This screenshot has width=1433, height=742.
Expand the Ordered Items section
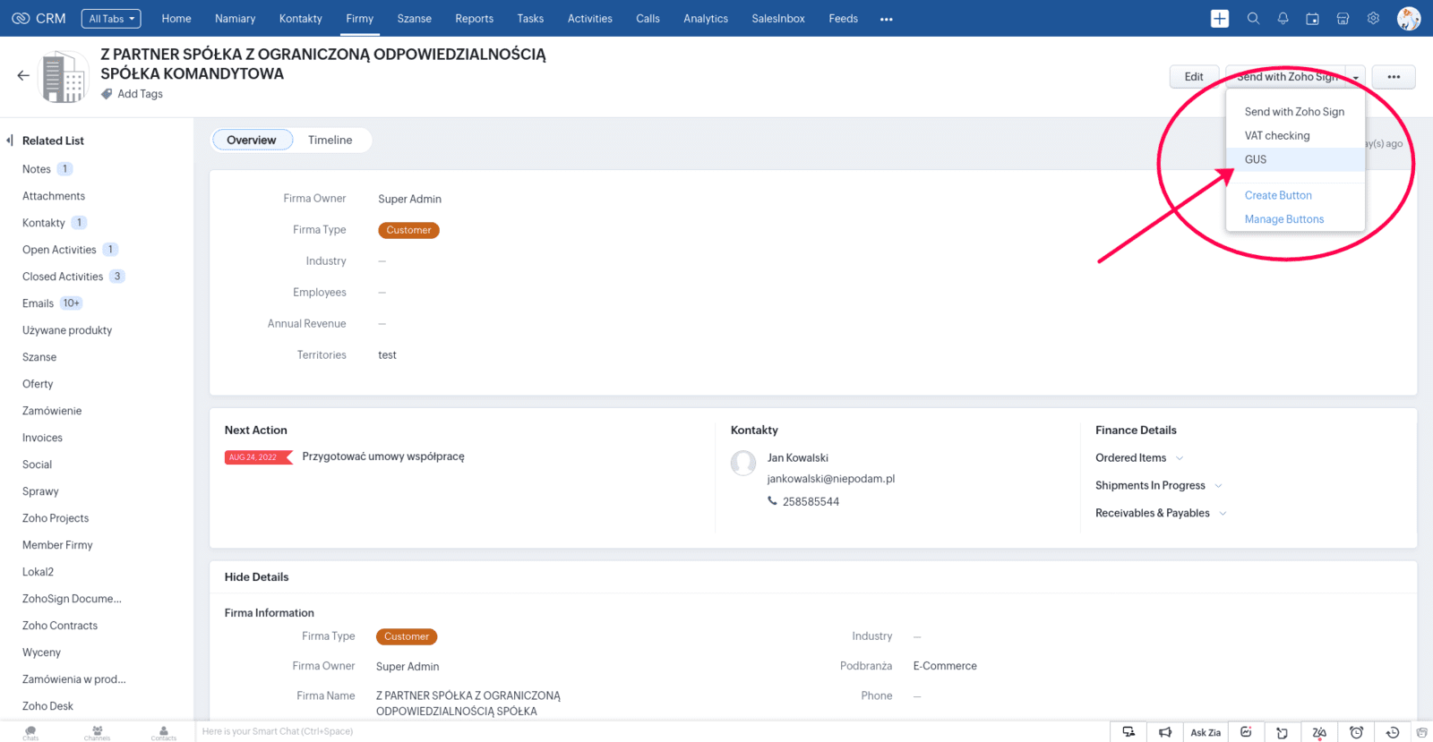tap(1180, 458)
